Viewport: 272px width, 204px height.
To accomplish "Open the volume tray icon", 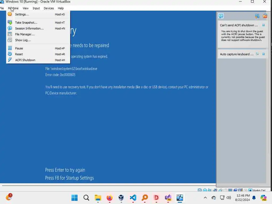I will [229, 198].
